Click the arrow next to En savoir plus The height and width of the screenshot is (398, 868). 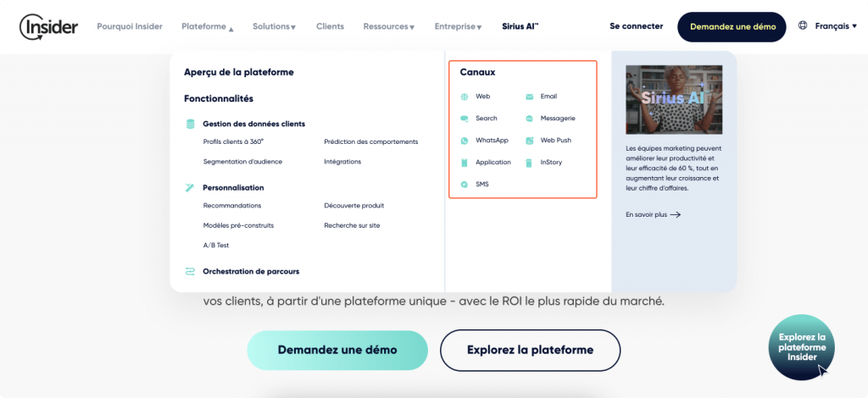pos(676,214)
